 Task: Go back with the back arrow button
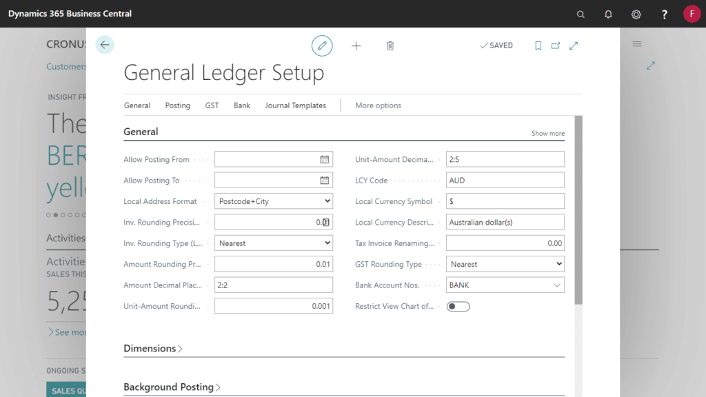coord(104,44)
